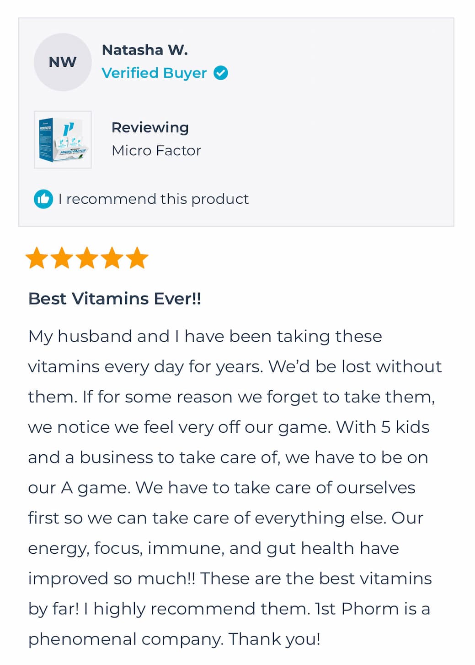Screen dimensions: 475x665
Task: Click the reviewer name Natasha W.
Action: click(x=144, y=50)
